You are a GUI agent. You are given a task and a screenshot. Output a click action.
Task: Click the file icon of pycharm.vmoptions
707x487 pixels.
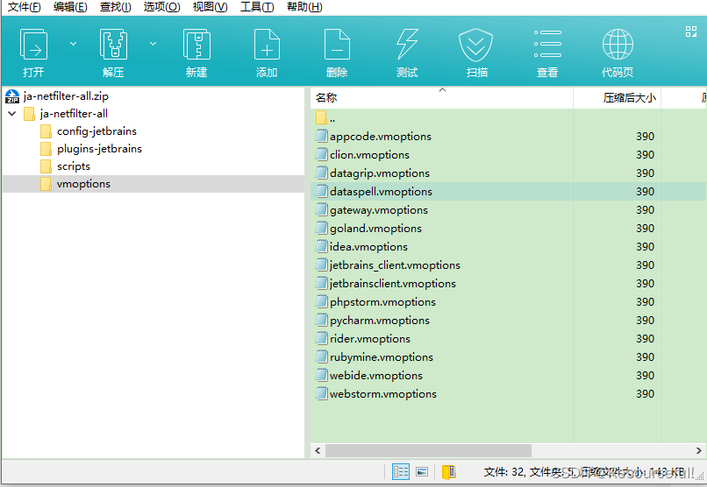pyautogui.click(x=322, y=320)
